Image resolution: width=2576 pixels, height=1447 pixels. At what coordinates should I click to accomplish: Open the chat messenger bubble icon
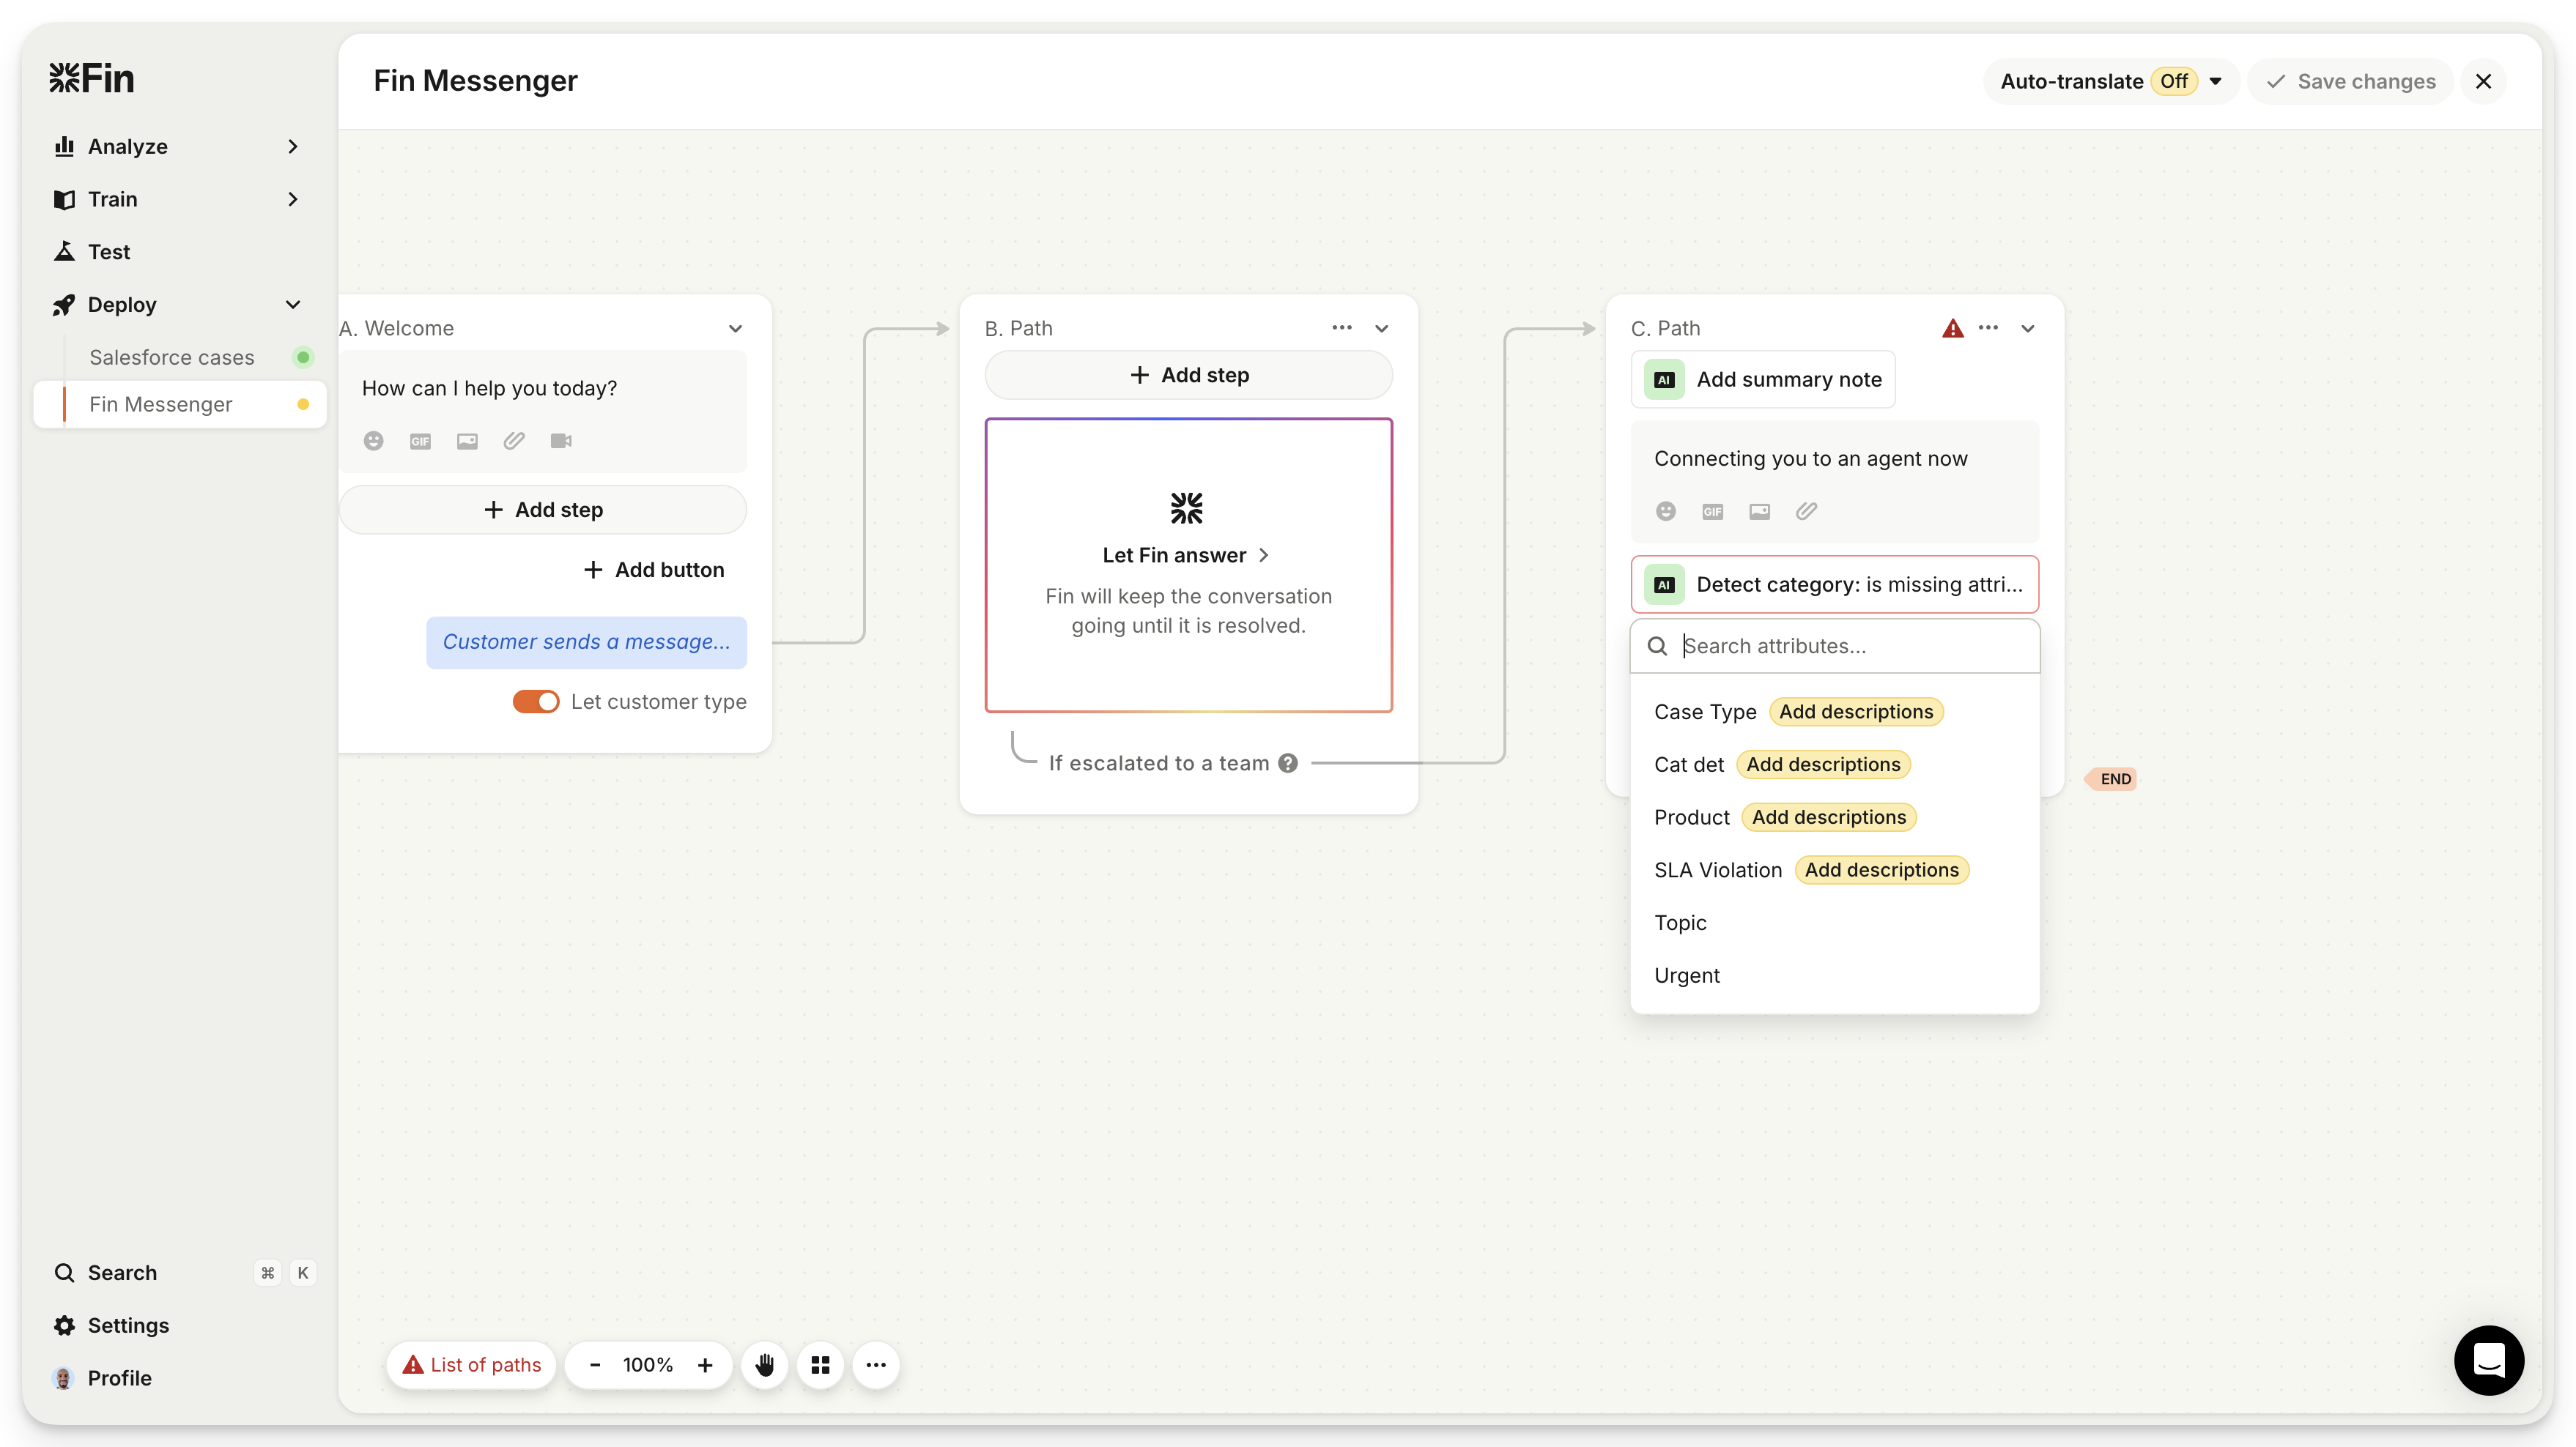pyautogui.click(x=2488, y=1360)
